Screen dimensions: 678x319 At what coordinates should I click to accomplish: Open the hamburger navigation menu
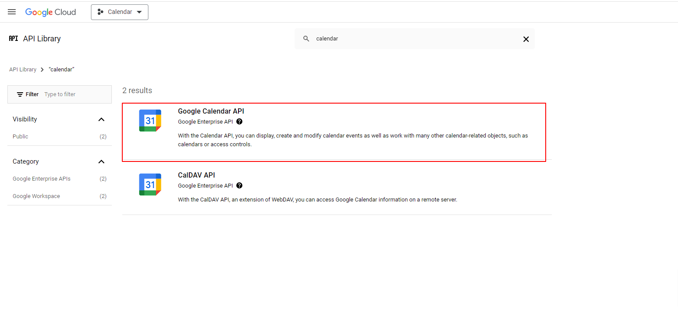12,12
